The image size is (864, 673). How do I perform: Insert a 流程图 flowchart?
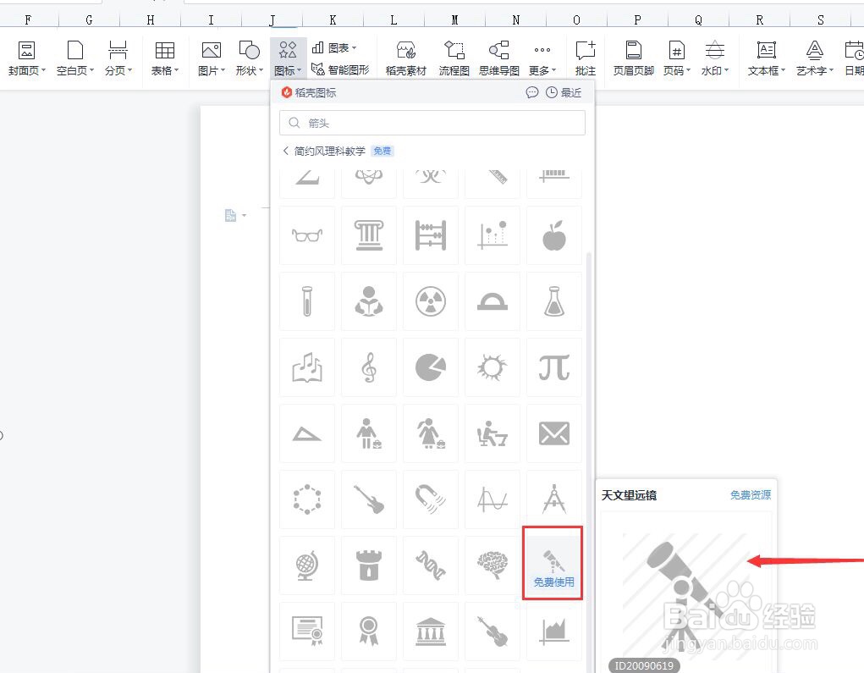[x=454, y=58]
